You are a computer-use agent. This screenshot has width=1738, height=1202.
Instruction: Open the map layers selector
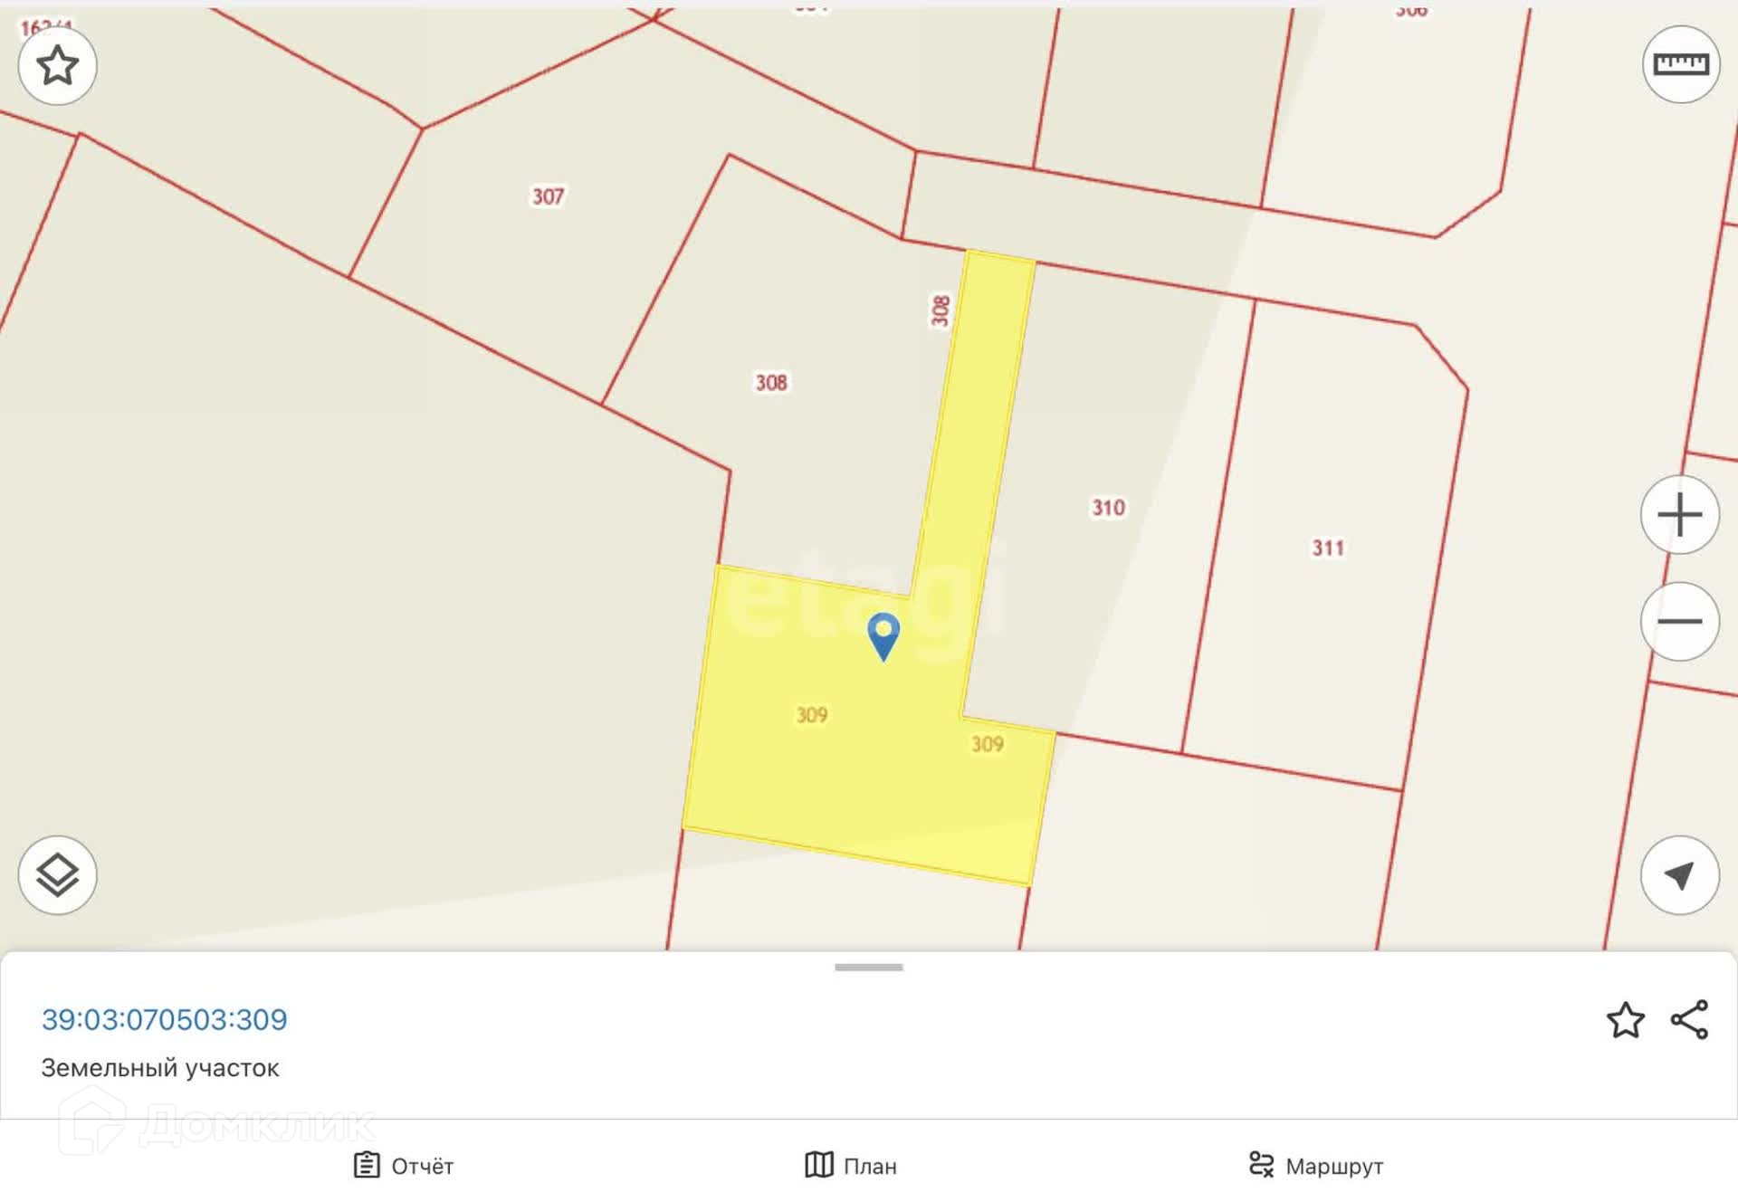pos(57,875)
